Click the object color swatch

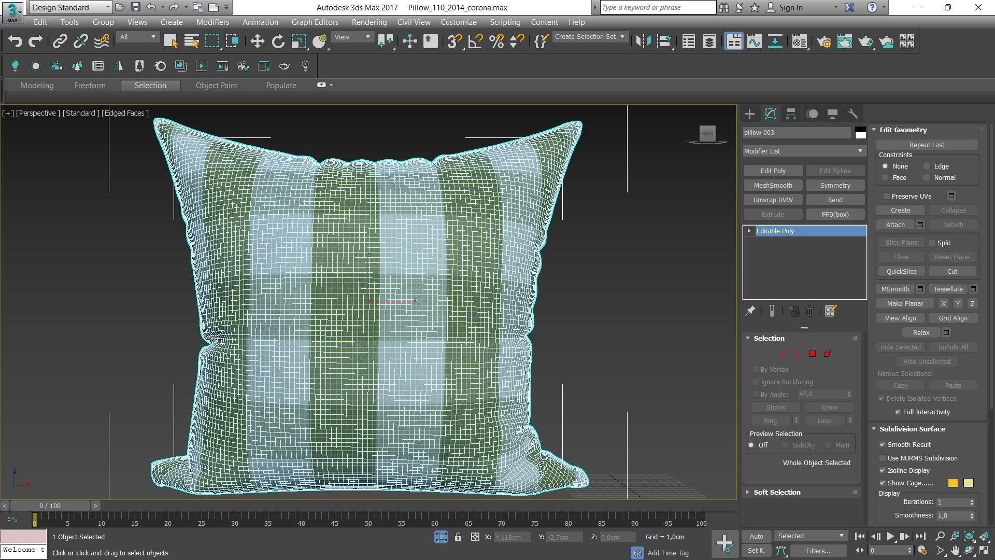(x=860, y=133)
